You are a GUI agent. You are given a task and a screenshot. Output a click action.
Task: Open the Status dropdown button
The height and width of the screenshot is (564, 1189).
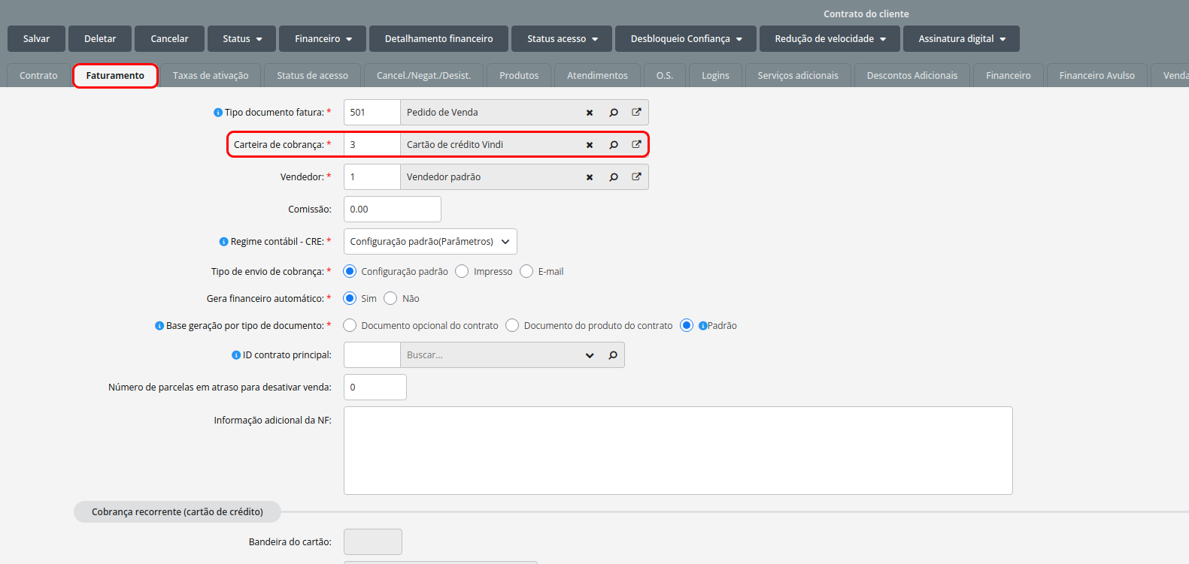(x=241, y=39)
